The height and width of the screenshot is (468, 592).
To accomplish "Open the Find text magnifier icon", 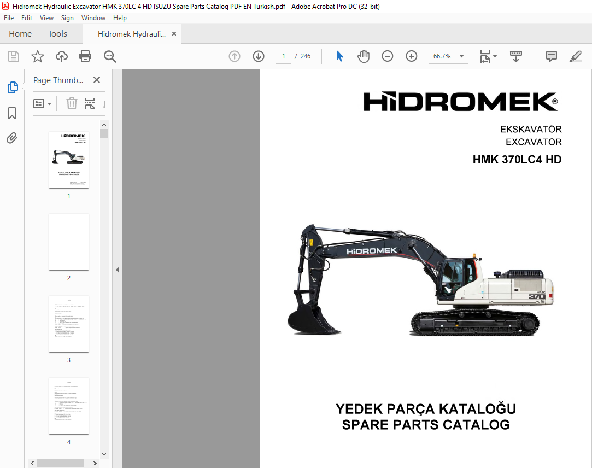I will coord(110,56).
